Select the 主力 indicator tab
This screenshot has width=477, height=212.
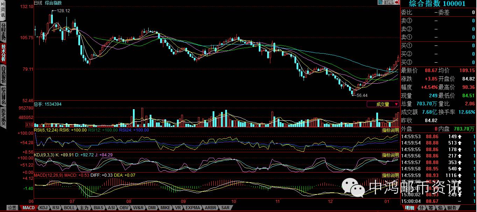click(x=84, y=208)
